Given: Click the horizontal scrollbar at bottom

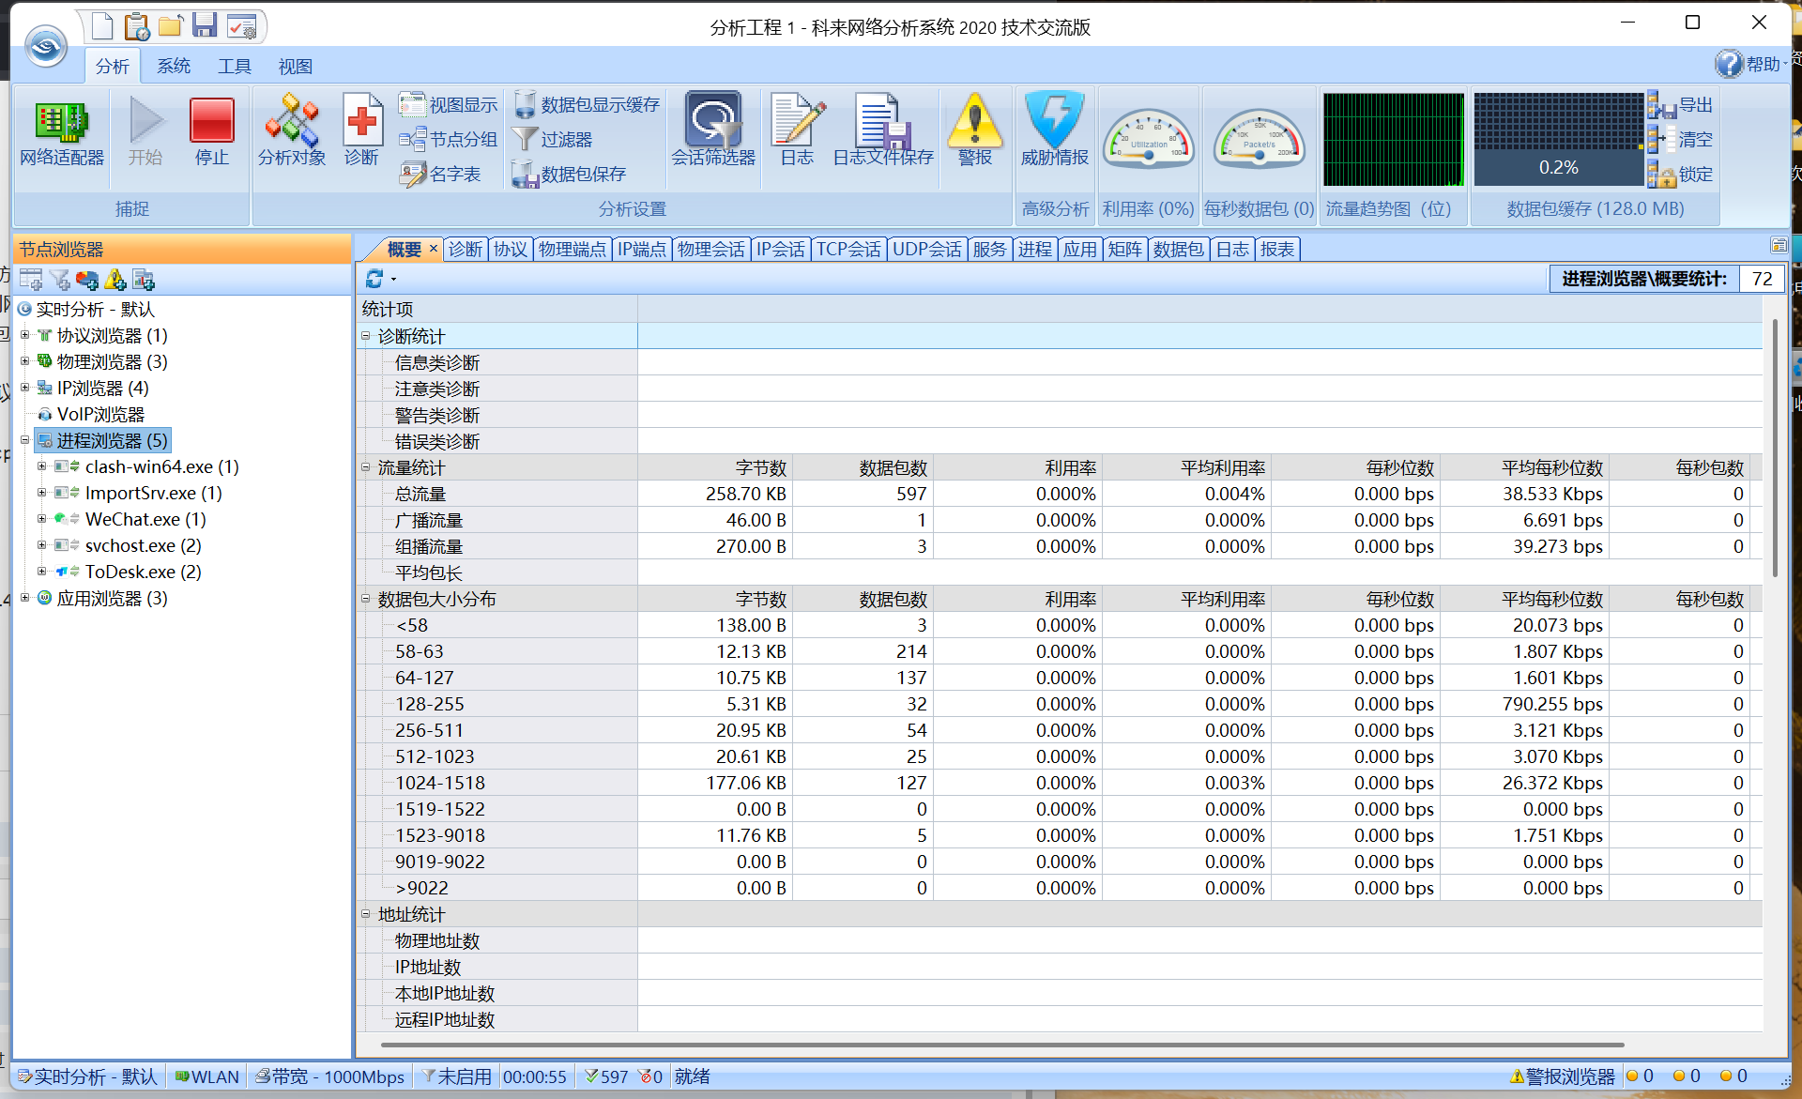Looking at the screenshot, I should coord(1001,1045).
